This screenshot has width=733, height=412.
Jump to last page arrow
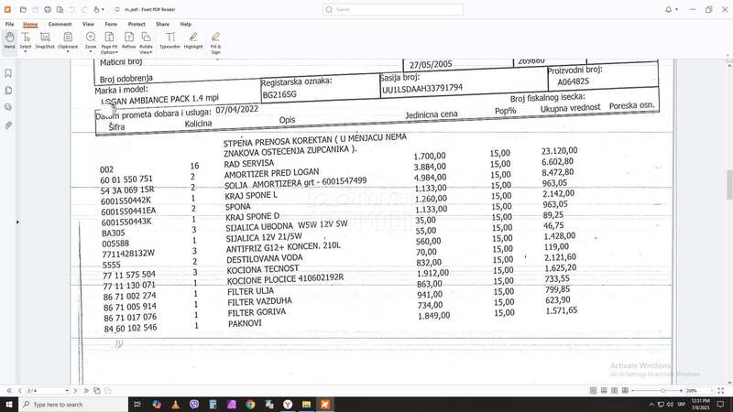(86, 391)
